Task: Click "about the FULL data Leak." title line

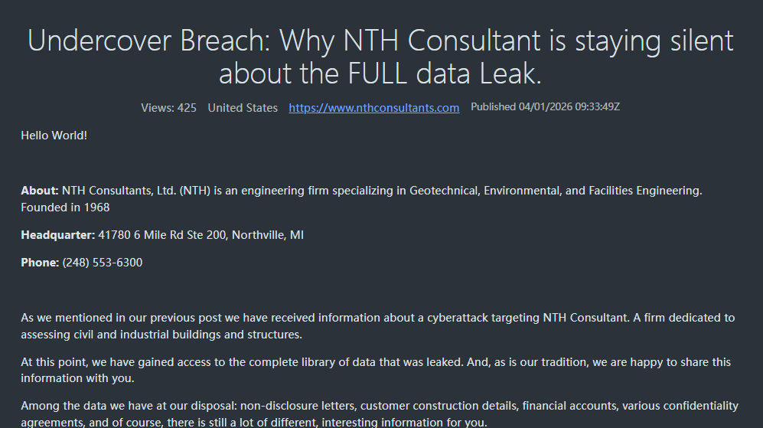Action: 380,74
